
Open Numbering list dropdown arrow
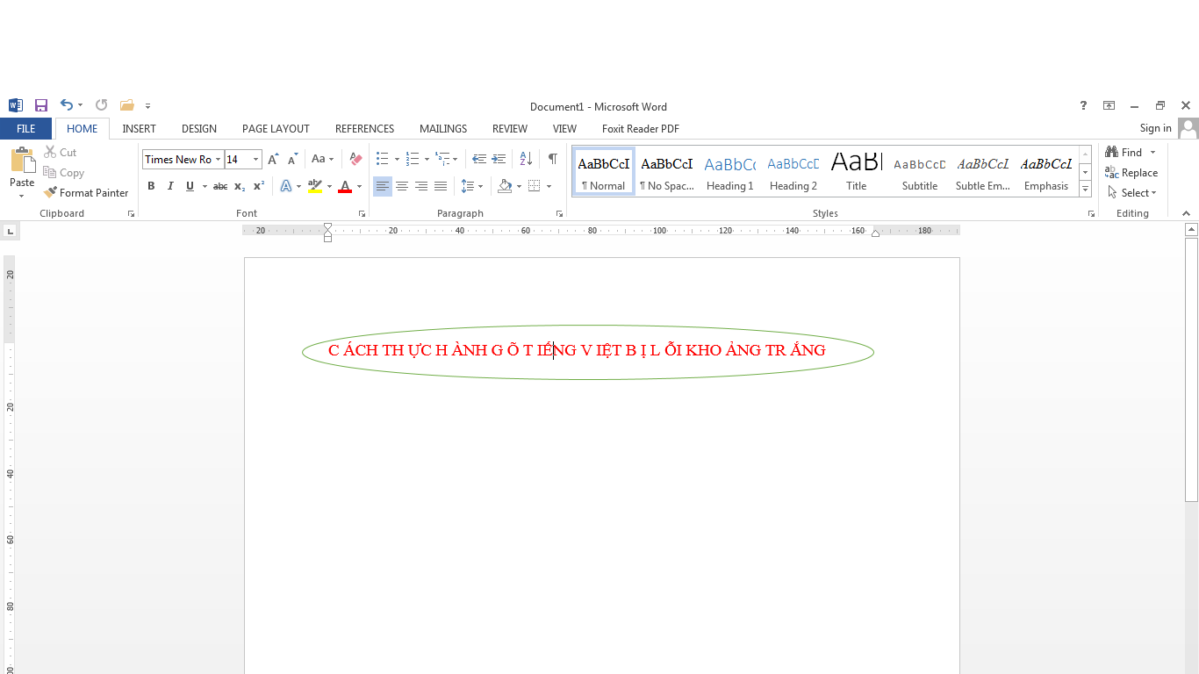pos(427,160)
